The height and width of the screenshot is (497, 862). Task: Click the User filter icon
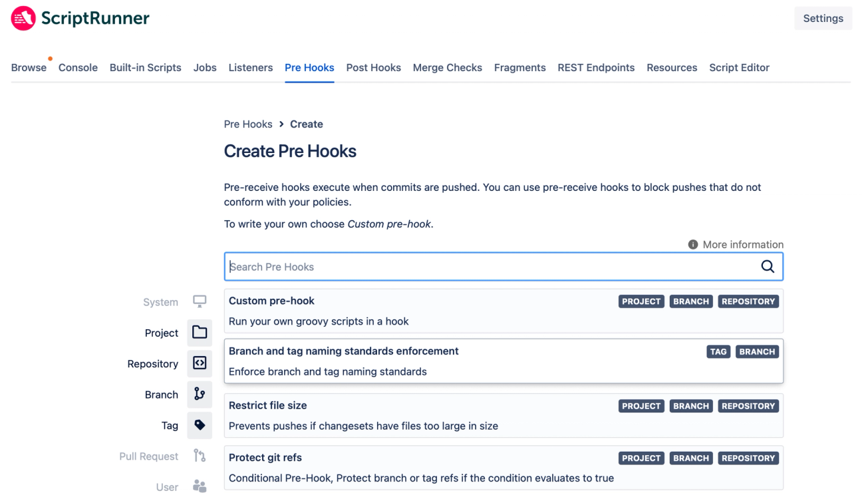(x=200, y=486)
